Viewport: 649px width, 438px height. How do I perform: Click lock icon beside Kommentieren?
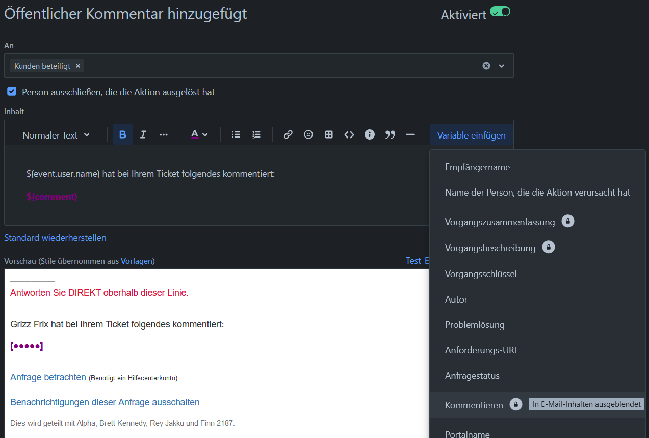click(516, 404)
